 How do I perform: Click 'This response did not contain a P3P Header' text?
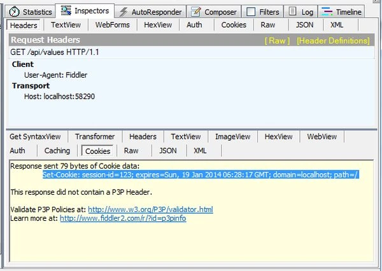81,192
